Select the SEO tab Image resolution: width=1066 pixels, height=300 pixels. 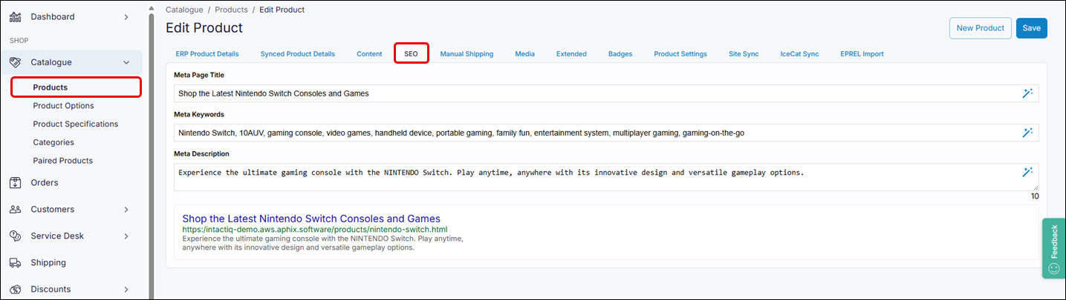coord(411,54)
